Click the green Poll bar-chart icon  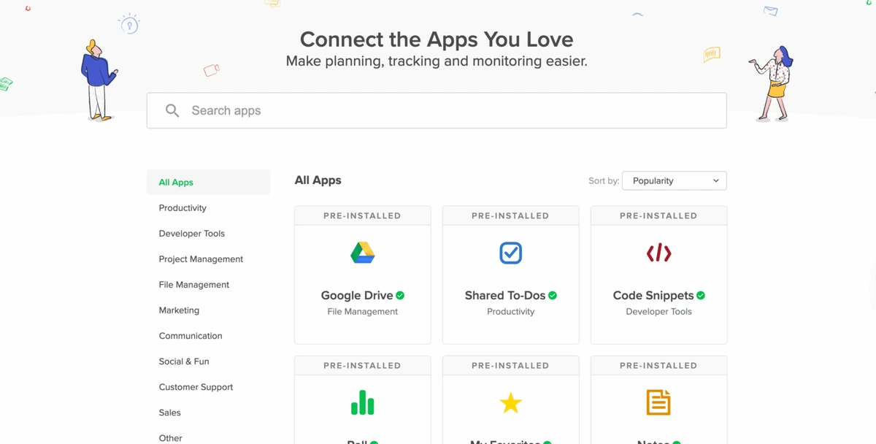[362, 402]
